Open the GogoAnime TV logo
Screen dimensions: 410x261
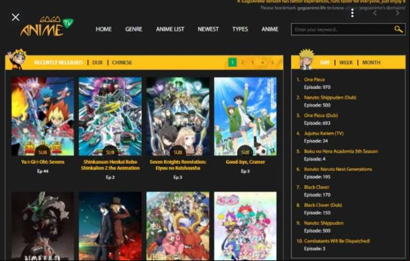click(x=47, y=26)
